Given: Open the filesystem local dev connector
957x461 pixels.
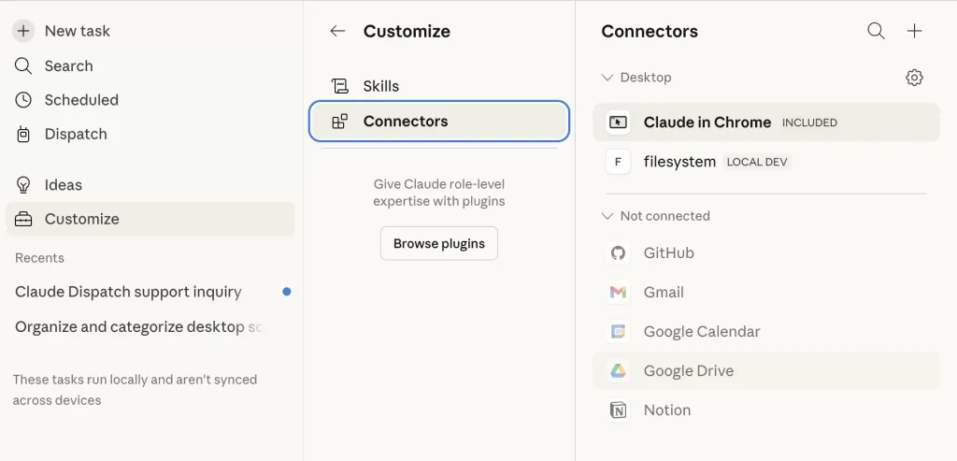Looking at the screenshot, I should [679, 162].
